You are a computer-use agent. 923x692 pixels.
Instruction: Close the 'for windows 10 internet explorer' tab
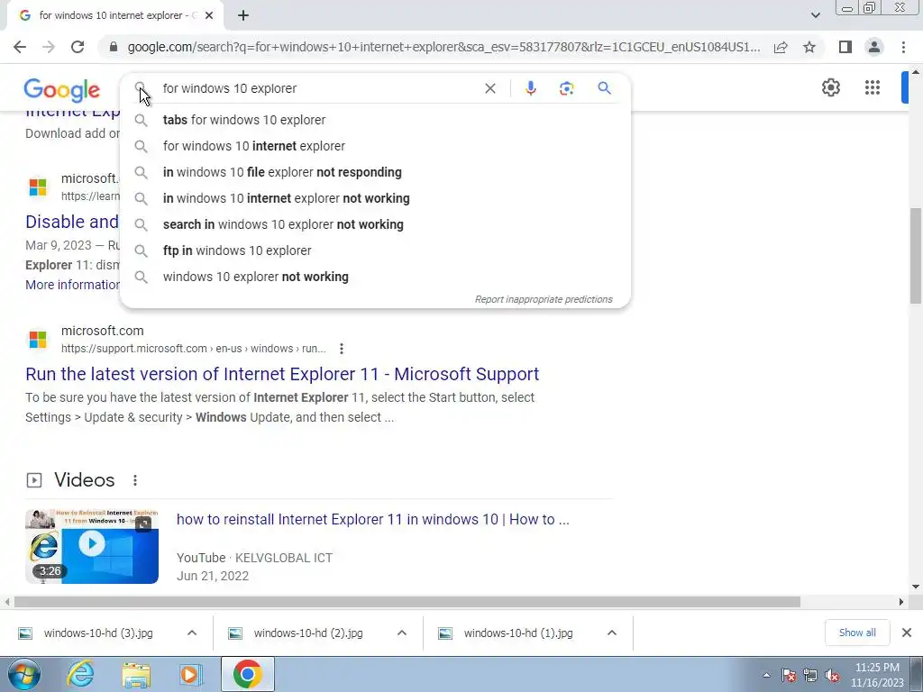(x=209, y=16)
